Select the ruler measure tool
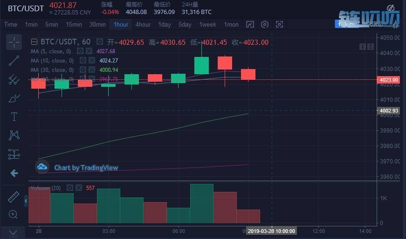The image size is (406, 239). click(x=14, y=197)
